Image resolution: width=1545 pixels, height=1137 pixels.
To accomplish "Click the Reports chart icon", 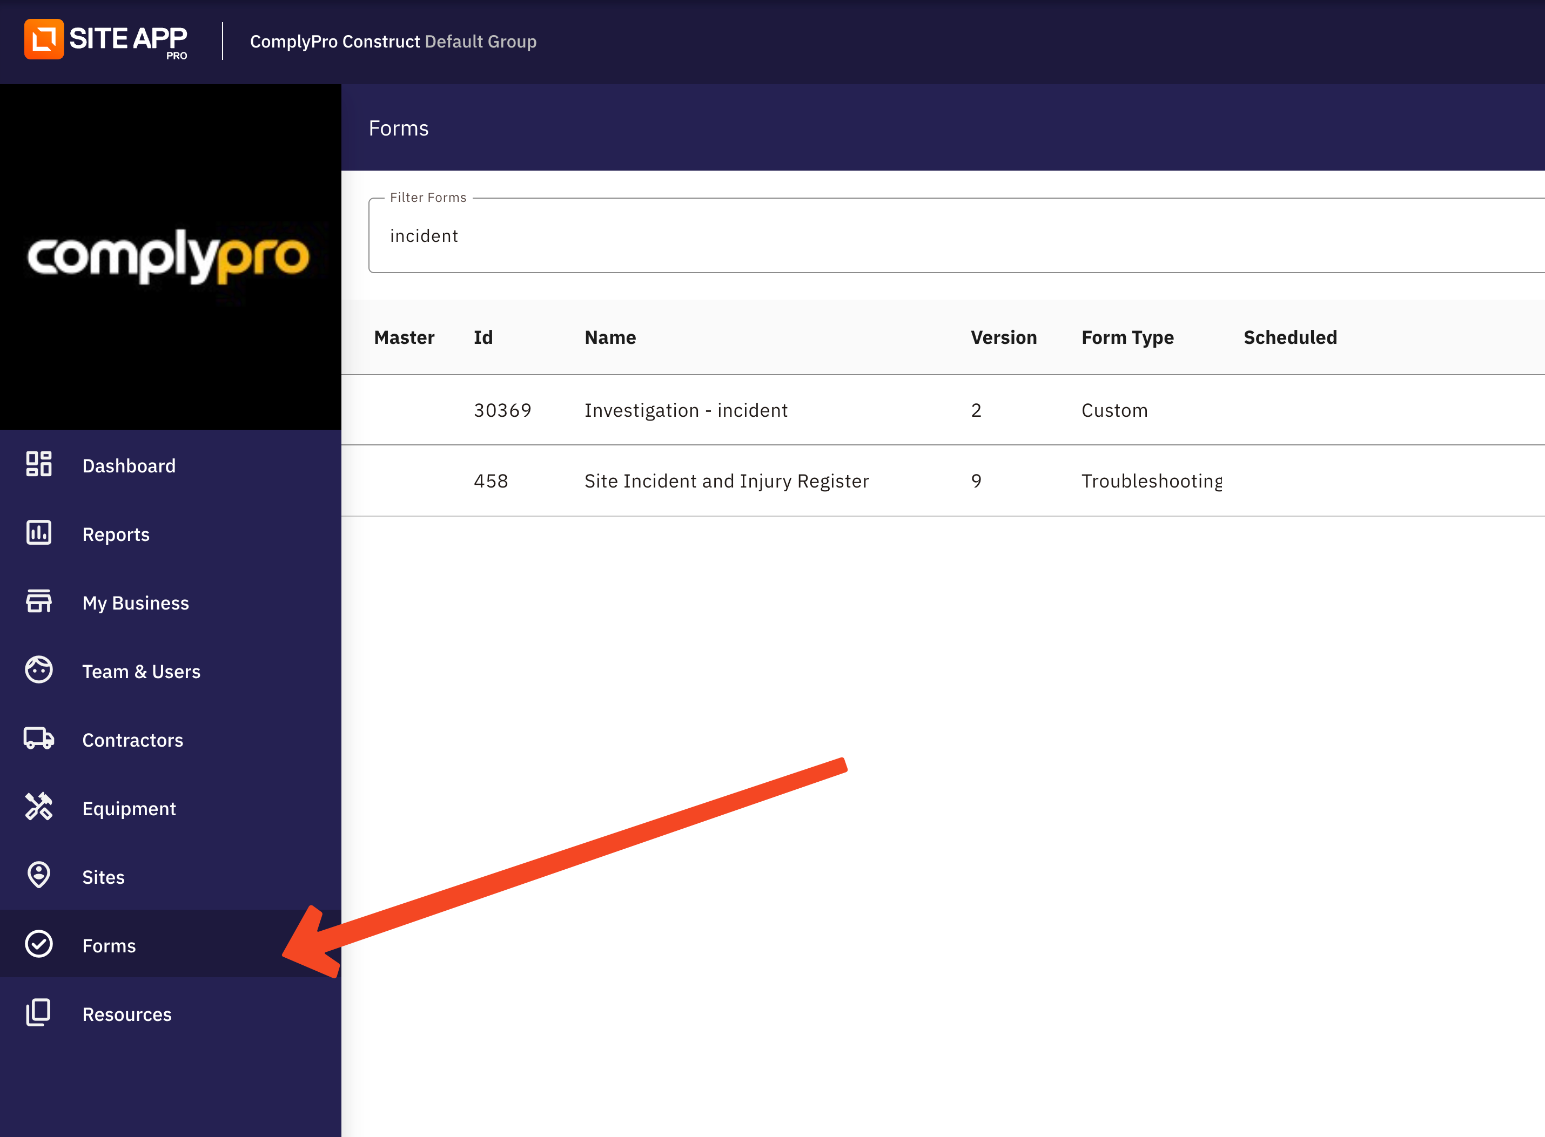I will (x=38, y=533).
